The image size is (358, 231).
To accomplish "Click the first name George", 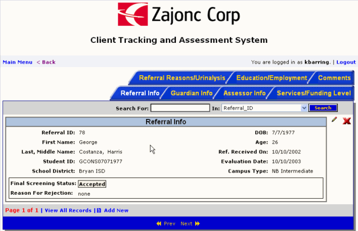I will (88, 142).
